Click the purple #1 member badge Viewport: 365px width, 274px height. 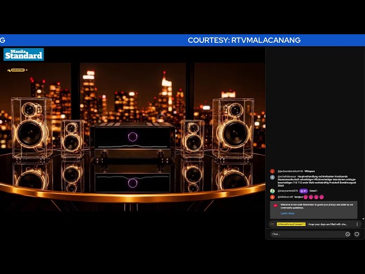point(303,191)
